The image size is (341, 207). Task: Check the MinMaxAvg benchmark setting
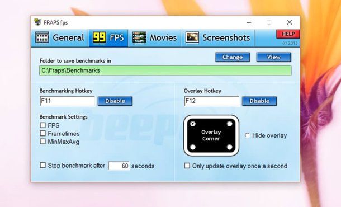42,142
